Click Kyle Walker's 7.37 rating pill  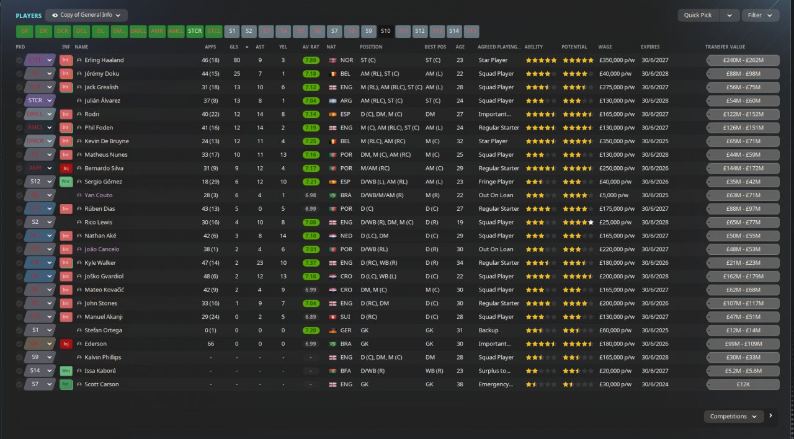(311, 263)
